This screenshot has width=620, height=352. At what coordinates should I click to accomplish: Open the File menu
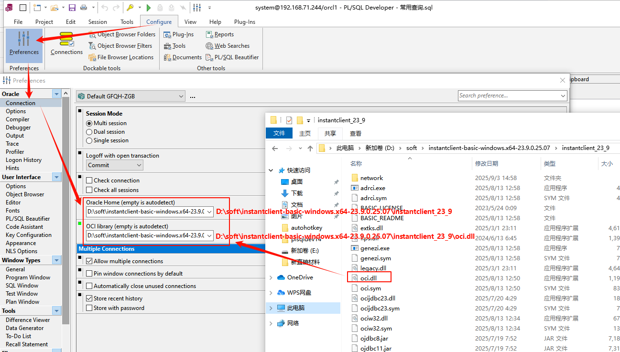(x=18, y=22)
